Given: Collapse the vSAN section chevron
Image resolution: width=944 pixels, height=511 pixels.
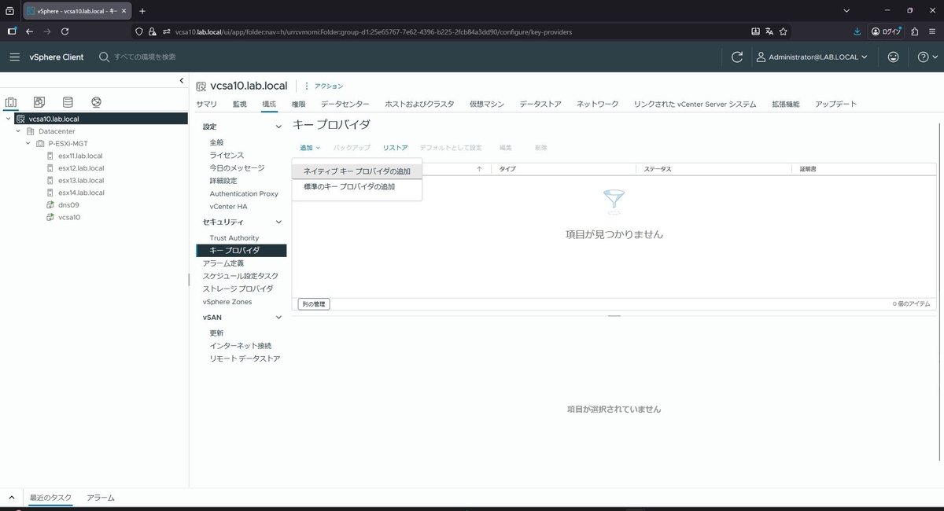Looking at the screenshot, I should tap(278, 318).
